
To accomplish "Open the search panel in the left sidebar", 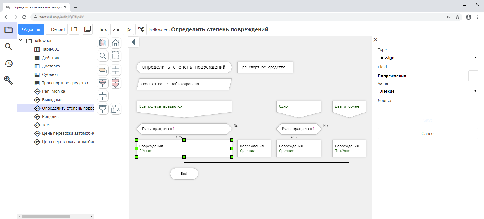I will click(8, 47).
